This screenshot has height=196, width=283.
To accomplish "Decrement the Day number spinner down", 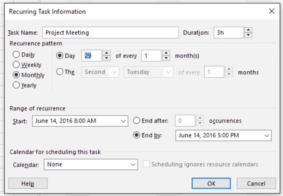I will (x=107, y=58).
